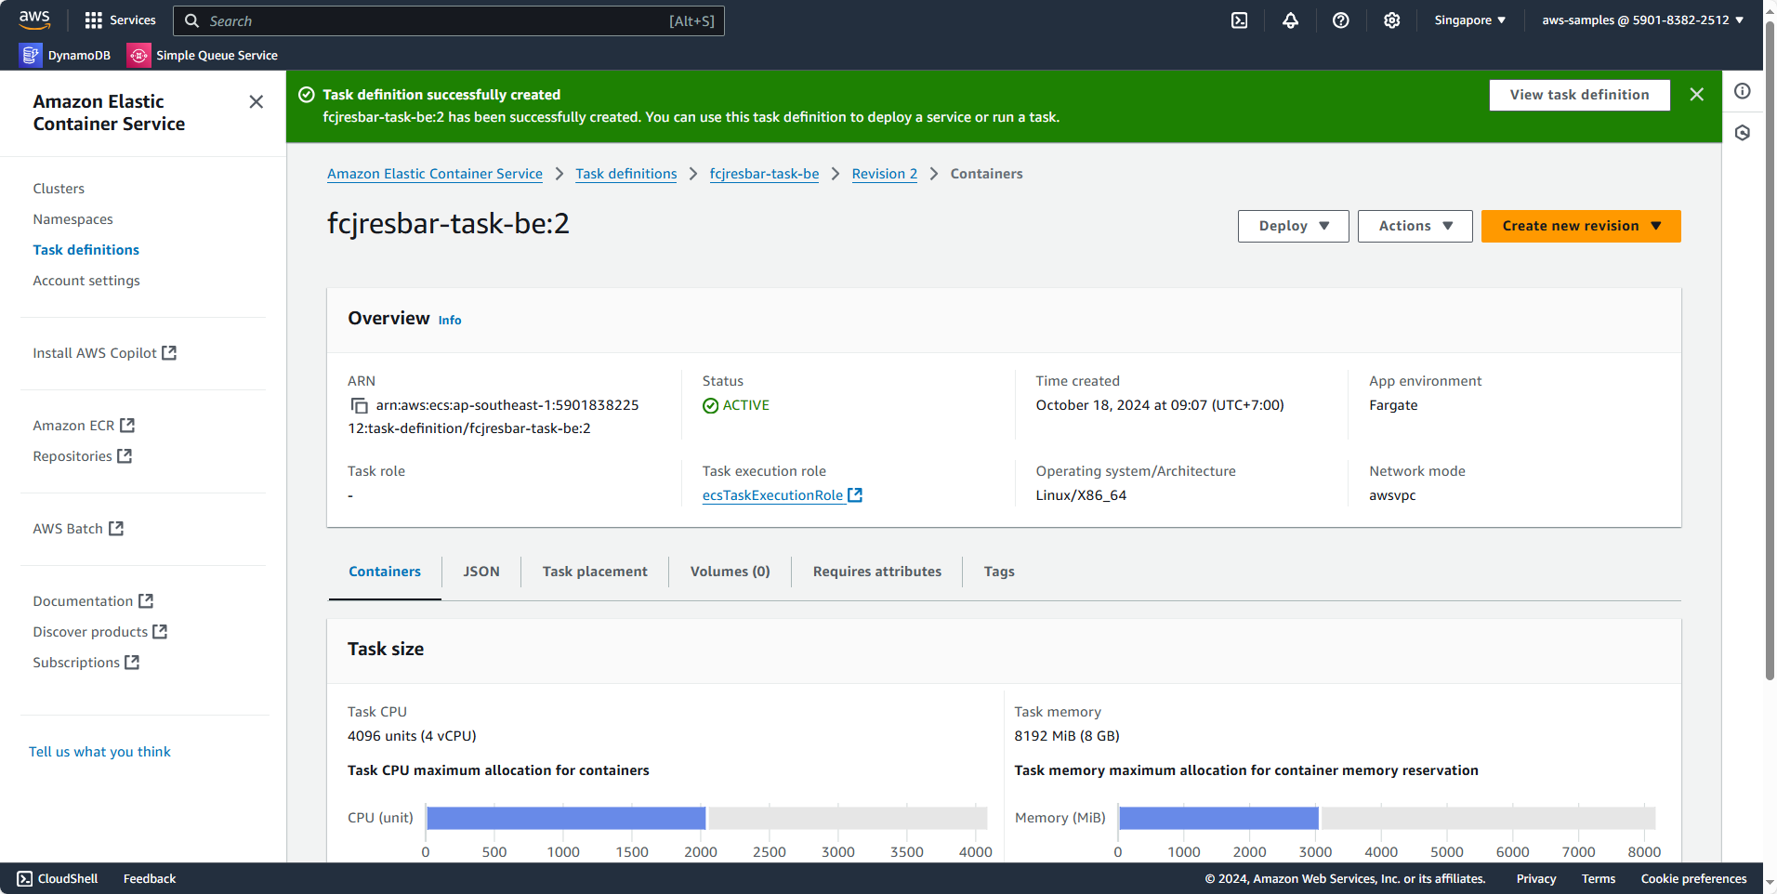The width and height of the screenshot is (1777, 894).
Task: Open the Singapore region dropdown
Action: pyautogui.click(x=1469, y=20)
